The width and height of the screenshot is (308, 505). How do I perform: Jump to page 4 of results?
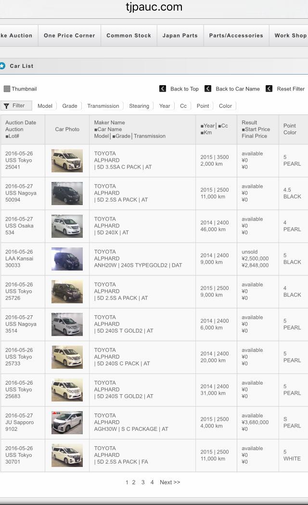(152, 482)
